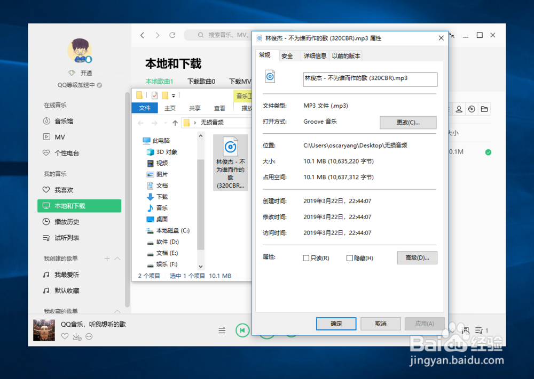The height and width of the screenshot is (379, 534).
Task: Click the folder view icon in QQ Music
Action: coord(484,109)
